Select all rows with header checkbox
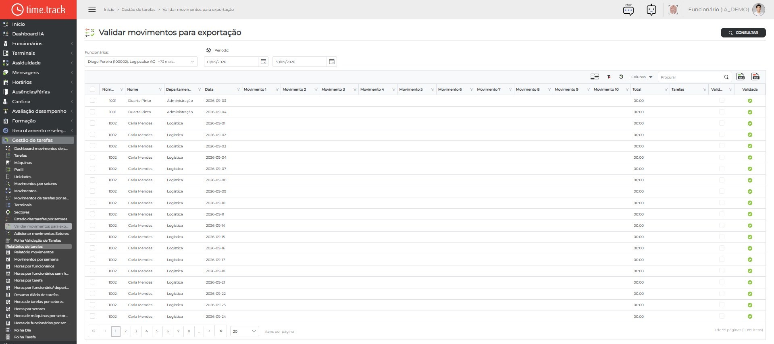The height and width of the screenshot is (344, 774). coord(93,89)
